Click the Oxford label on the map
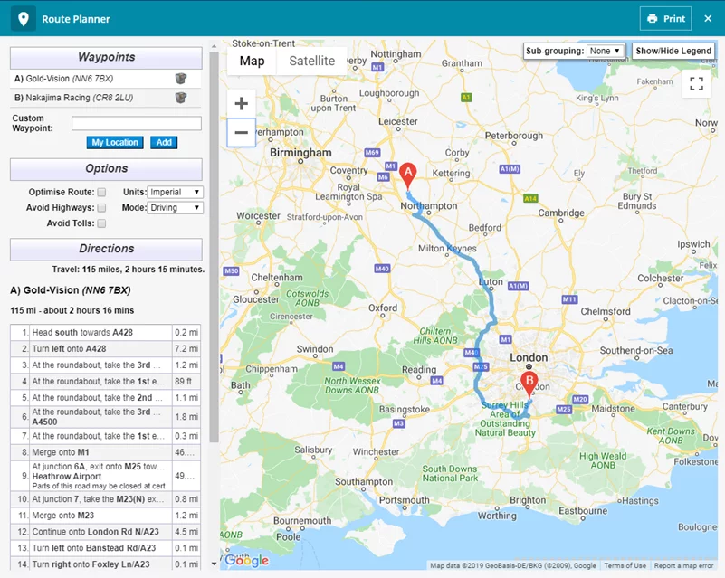 tap(383, 308)
